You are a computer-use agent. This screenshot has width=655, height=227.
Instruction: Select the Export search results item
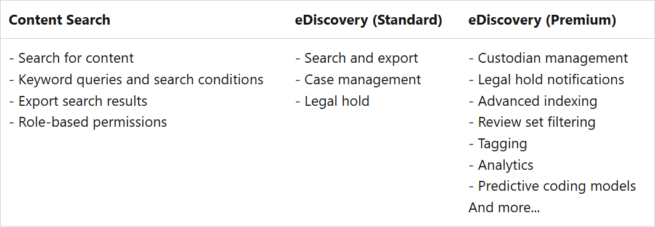78,101
